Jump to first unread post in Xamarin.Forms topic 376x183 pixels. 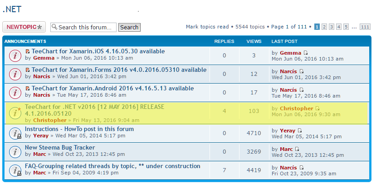coord(28,70)
